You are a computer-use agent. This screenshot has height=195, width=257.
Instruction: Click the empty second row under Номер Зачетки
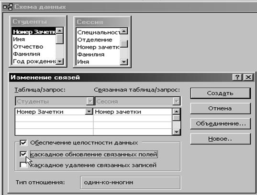54,118
